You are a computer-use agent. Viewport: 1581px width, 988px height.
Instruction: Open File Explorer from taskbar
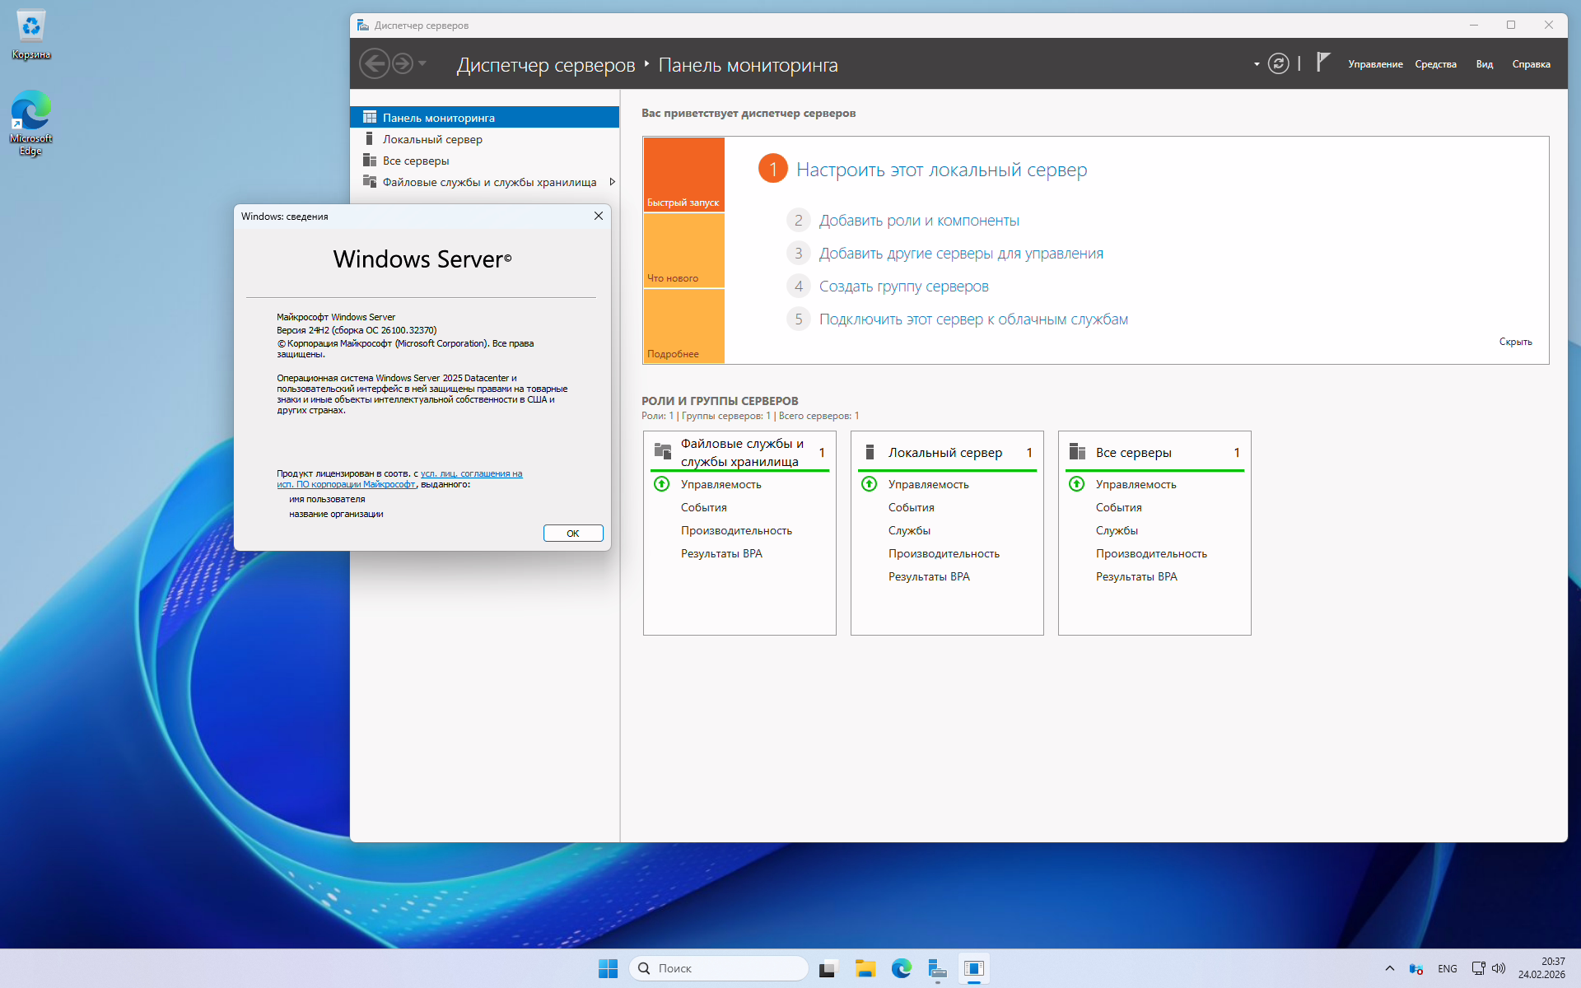(x=865, y=968)
